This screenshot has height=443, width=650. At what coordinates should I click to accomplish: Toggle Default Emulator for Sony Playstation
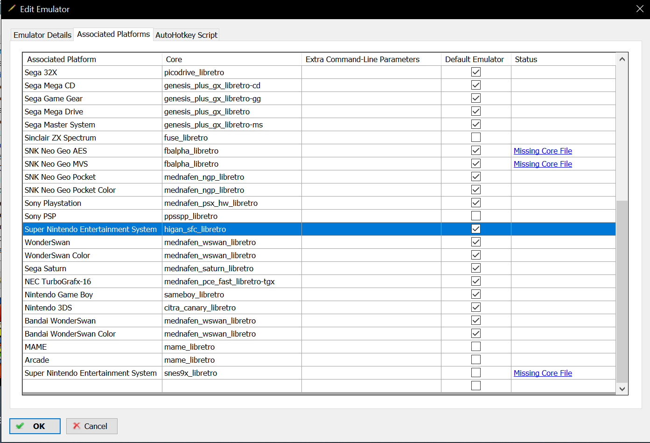pos(476,203)
